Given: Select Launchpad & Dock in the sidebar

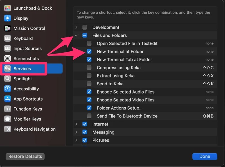Looking at the screenshot, I should coord(33,8).
